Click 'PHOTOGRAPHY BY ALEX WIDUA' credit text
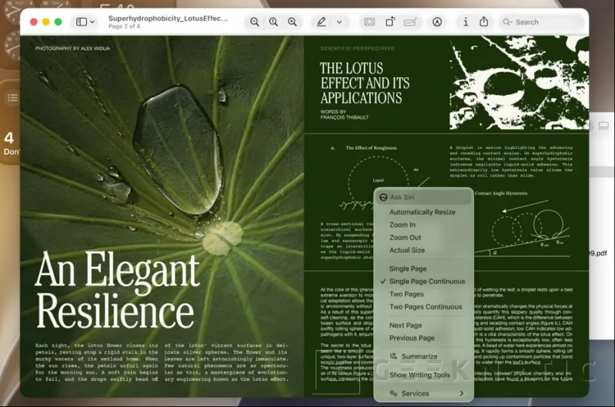 [x=73, y=49]
